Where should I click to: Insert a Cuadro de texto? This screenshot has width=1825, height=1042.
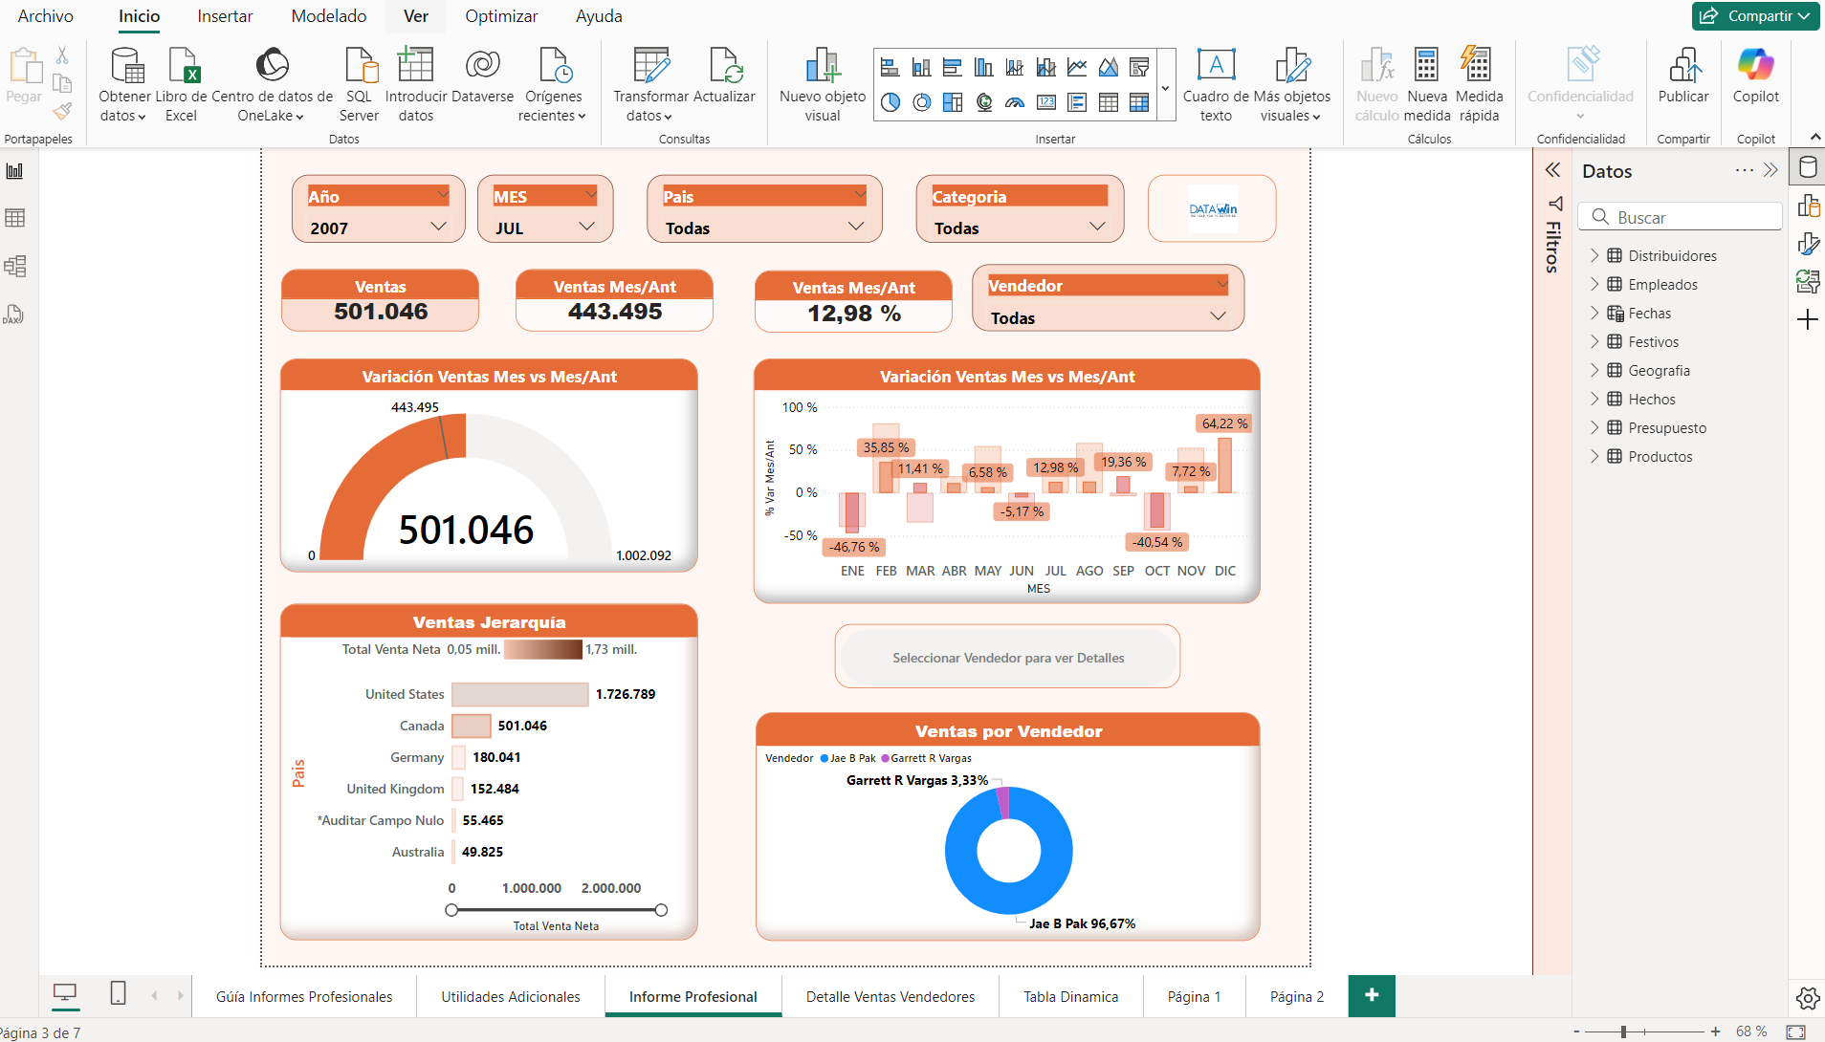point(1216,84)
